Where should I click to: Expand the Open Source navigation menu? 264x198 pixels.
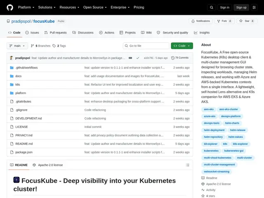pos(95,7)
